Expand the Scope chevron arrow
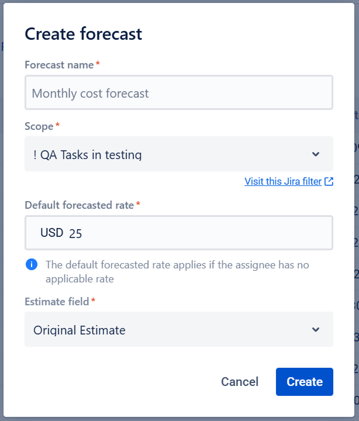Viewport: 359px width, 421px height. coord(316,154)
